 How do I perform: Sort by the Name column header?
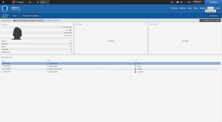tap(49, 61)
